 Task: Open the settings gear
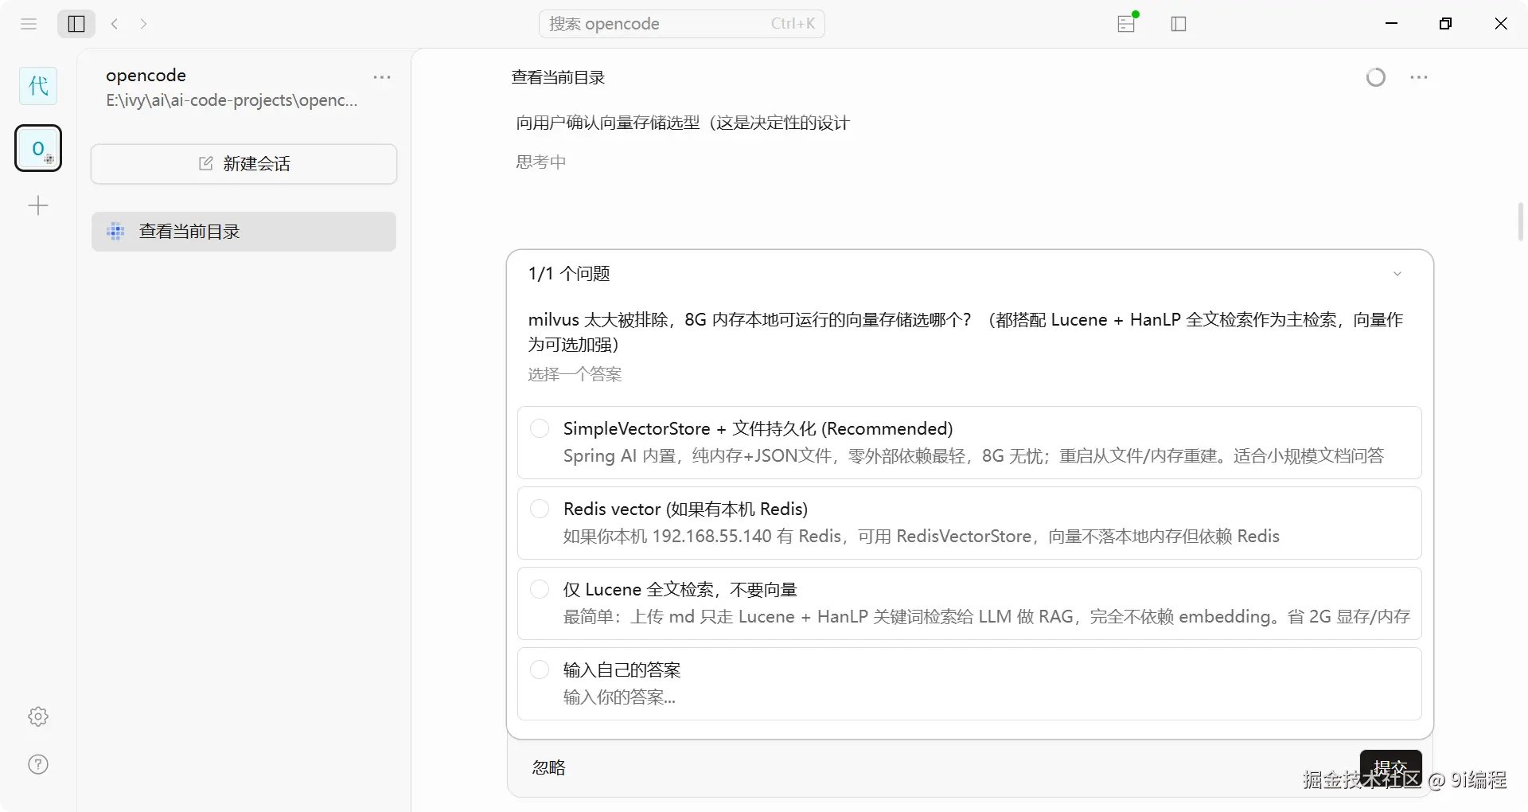point(38,716)
